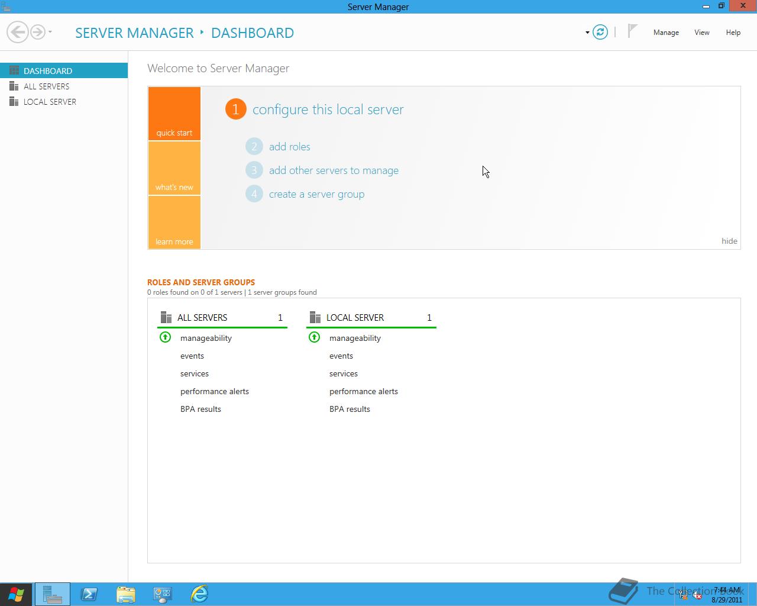757x606 pixels.
Task: Click SERVER MANAGER in the breadcrumb
Action: 134,33
